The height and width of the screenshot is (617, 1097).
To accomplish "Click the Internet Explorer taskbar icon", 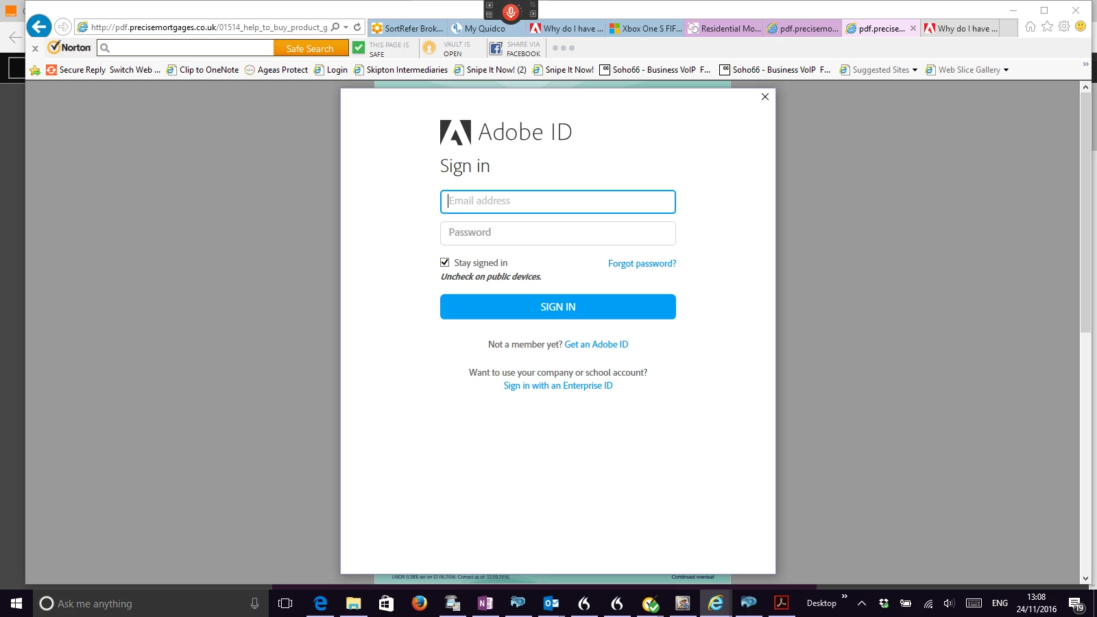I will tap(716, 603).
